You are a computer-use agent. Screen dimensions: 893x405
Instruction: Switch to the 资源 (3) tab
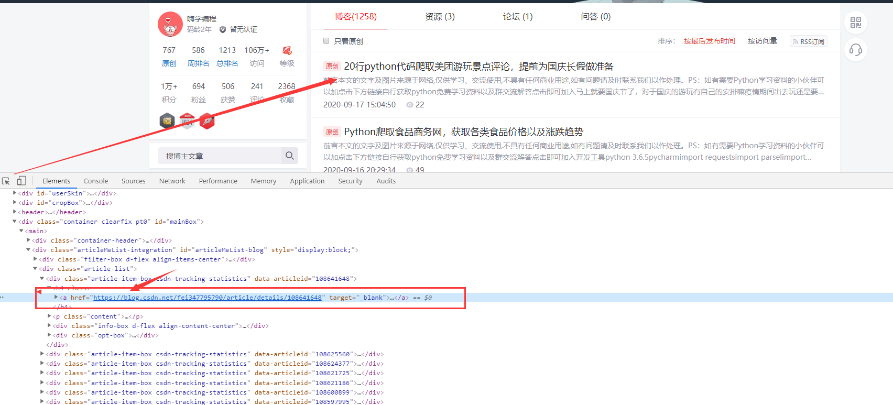pos(440,17)
